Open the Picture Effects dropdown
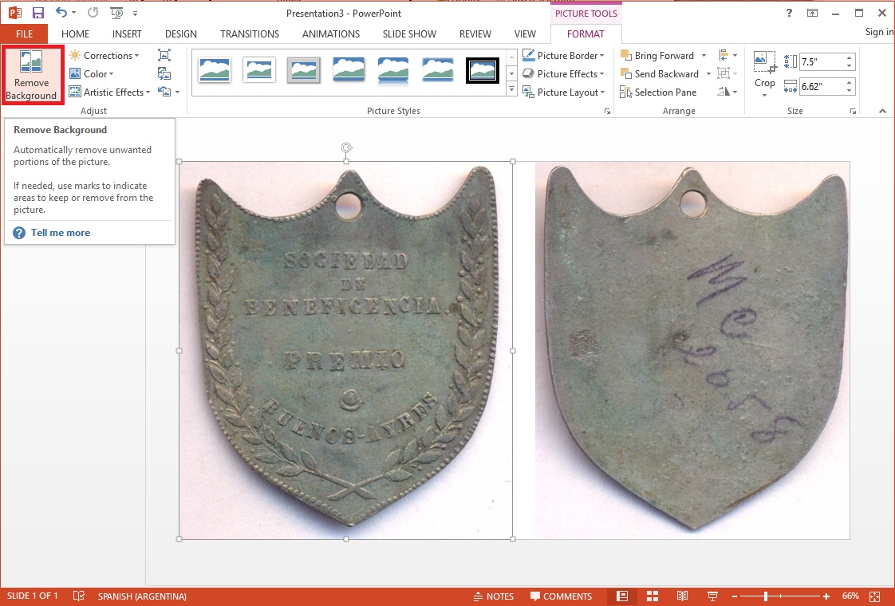This screenshot has height=606, width=895. click(x=564, y=74)
